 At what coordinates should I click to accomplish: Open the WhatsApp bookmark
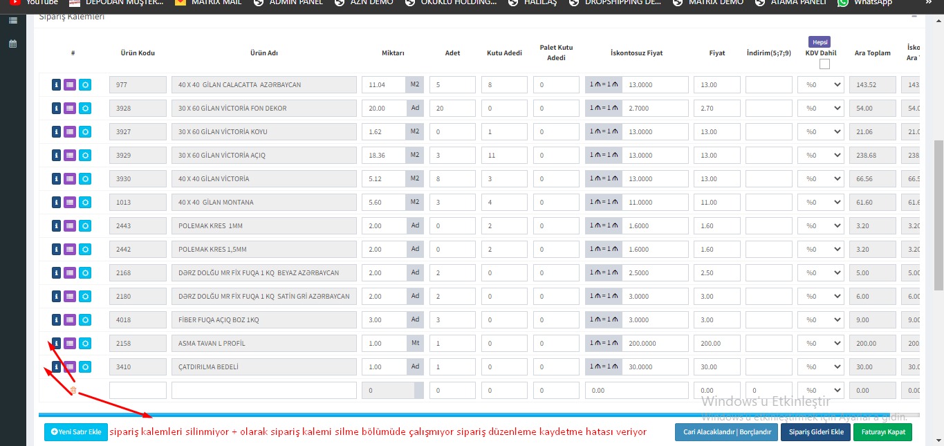[x=864, y=3]
